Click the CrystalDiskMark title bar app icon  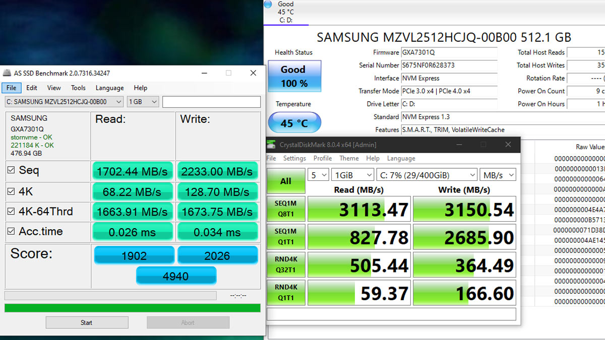click(272, 145)
